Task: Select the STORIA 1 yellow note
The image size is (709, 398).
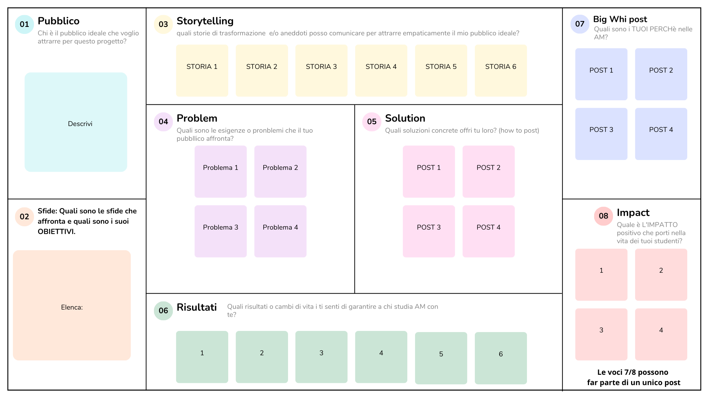Action: 202,71
